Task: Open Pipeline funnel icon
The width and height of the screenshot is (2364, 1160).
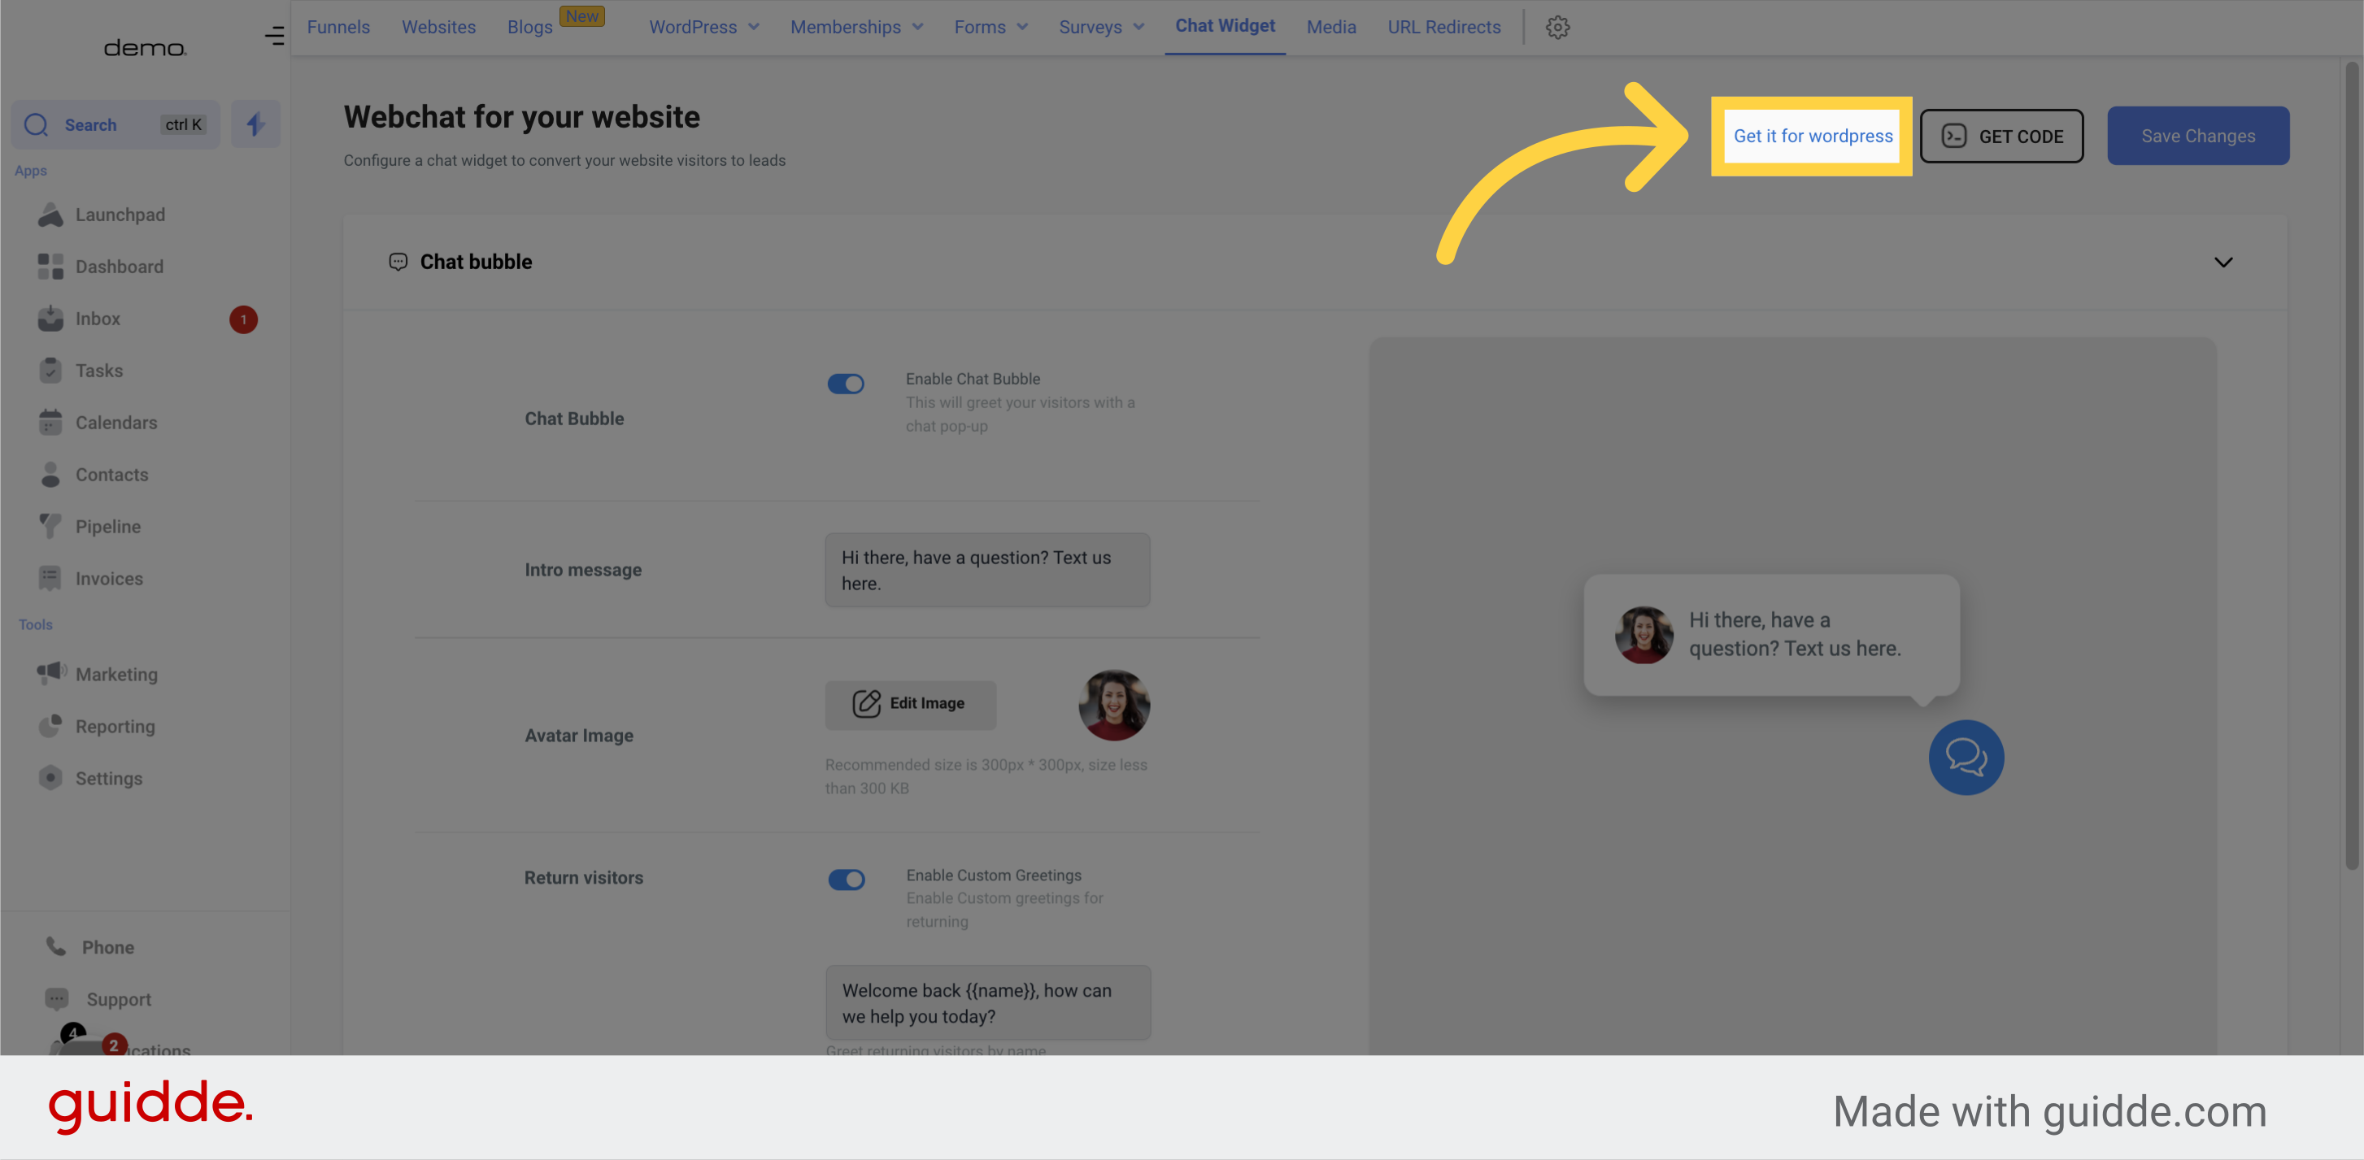Action: 50,527
